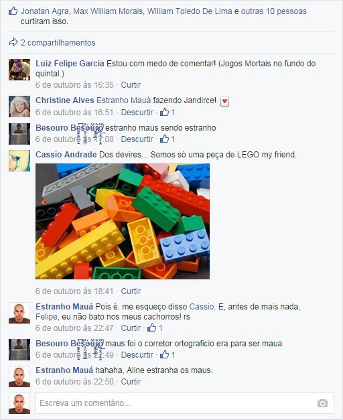The width and height of the screenshot is (343, 420).
Task: Open timestamp '6 de outubro às 22:50'
Action: pyautogui.click(x=74, y=381)
